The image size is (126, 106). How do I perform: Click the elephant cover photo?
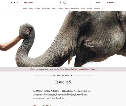63,39
